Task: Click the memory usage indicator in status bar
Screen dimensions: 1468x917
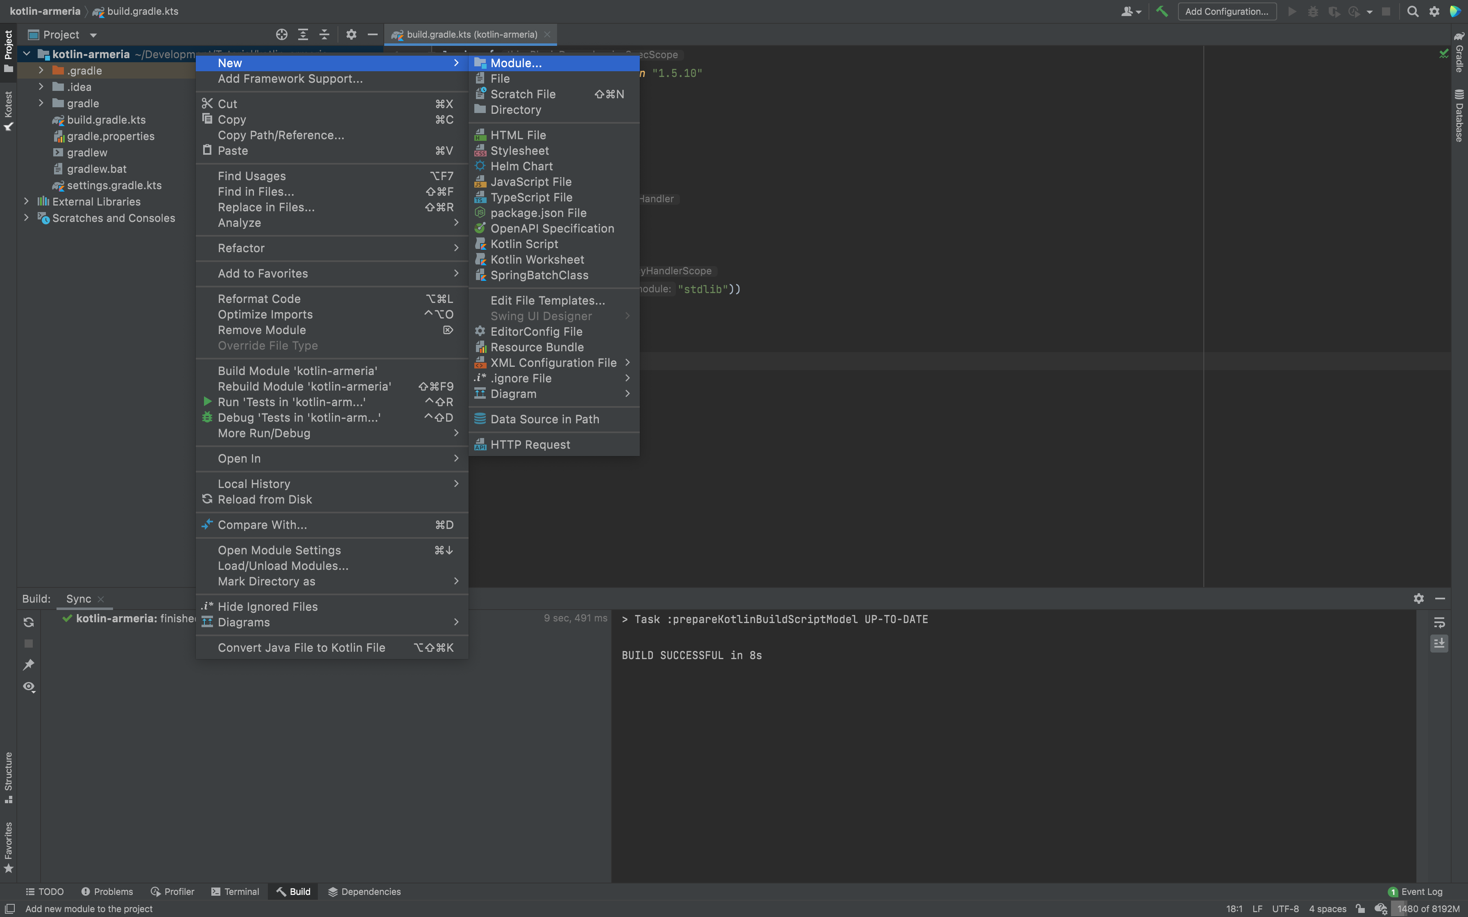Action: (x=1428, y=908)
